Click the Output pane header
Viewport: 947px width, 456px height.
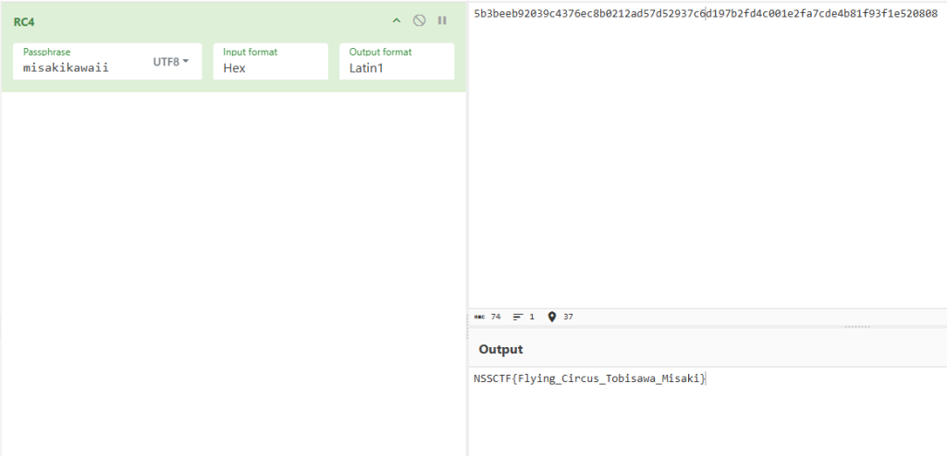pyautogui.click(x=500, y=350)
